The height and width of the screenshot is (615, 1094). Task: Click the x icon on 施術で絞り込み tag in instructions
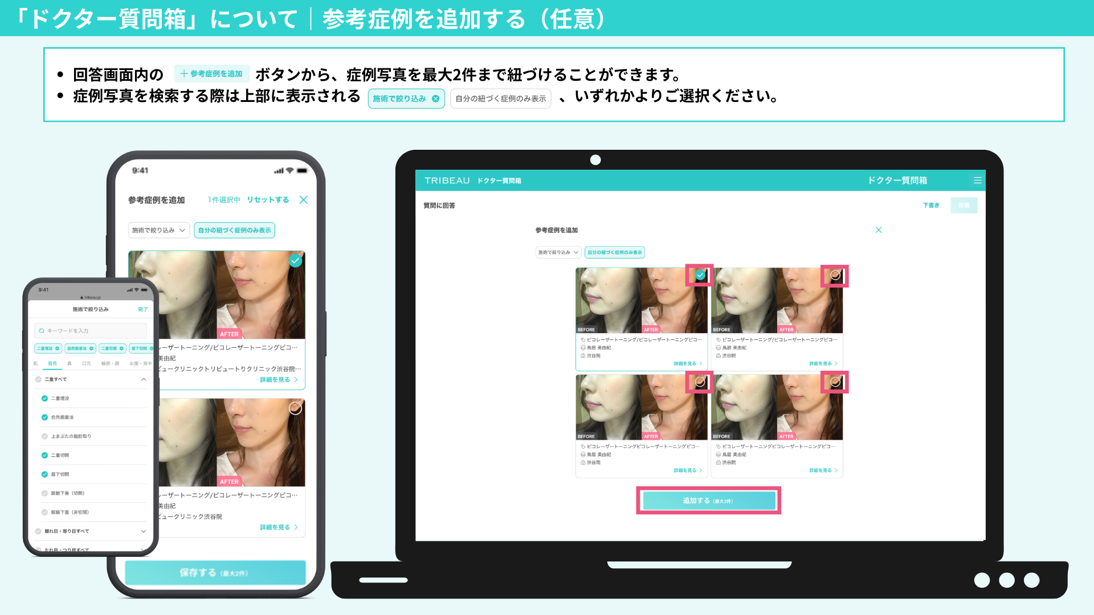coord(435,99)
